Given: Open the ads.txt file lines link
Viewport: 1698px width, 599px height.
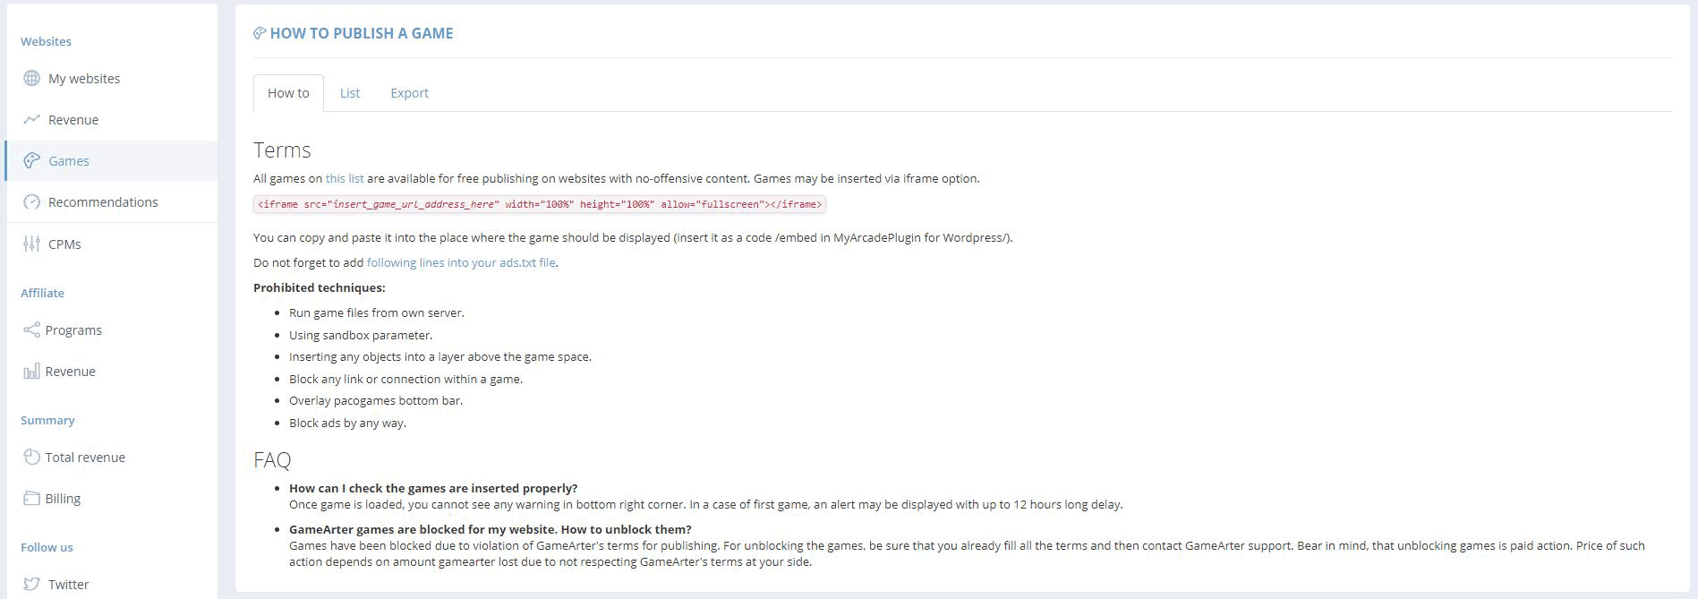Looking at the screenshot, I should 461,262.
